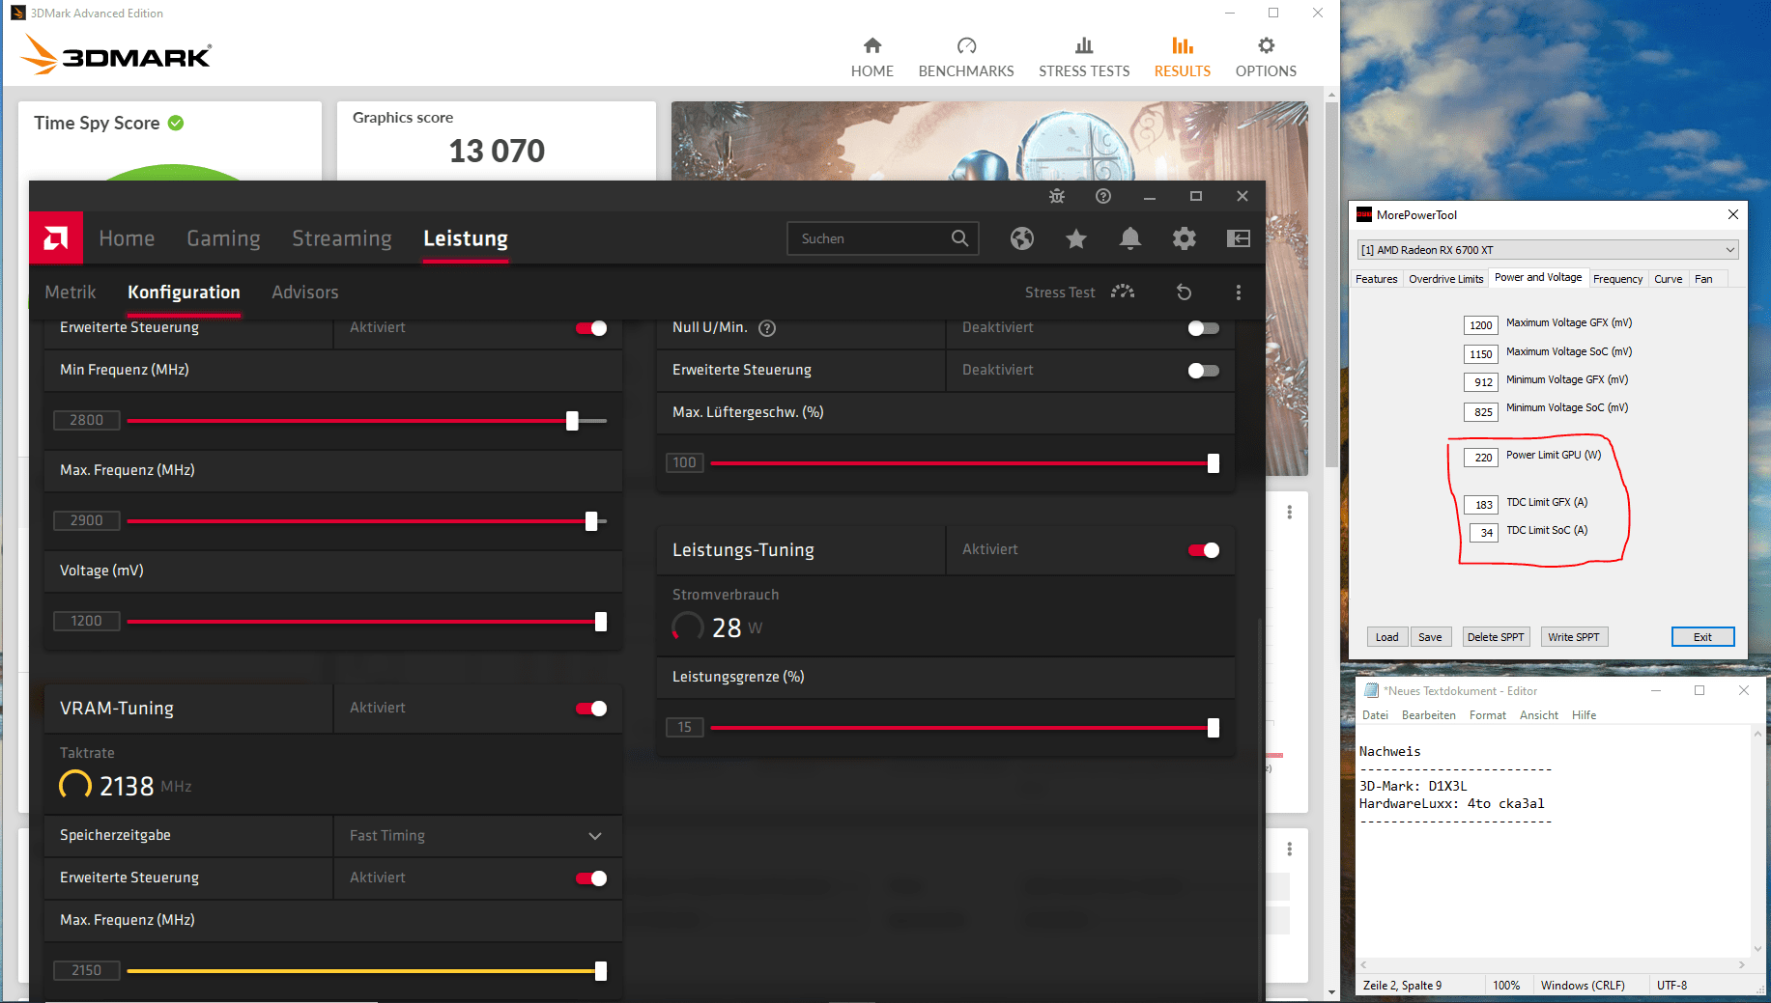Click the Stress Test gauge icon

click(1123, 292)
